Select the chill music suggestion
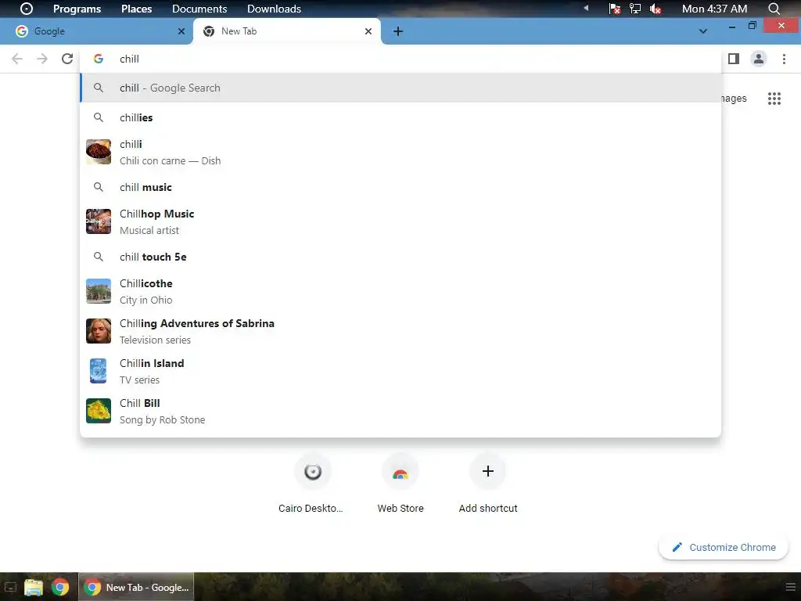The height and width of the screenshot is (601, 801). pos(400,187)
